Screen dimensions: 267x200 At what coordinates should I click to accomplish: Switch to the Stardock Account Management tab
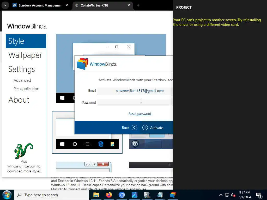pos(40,5)
